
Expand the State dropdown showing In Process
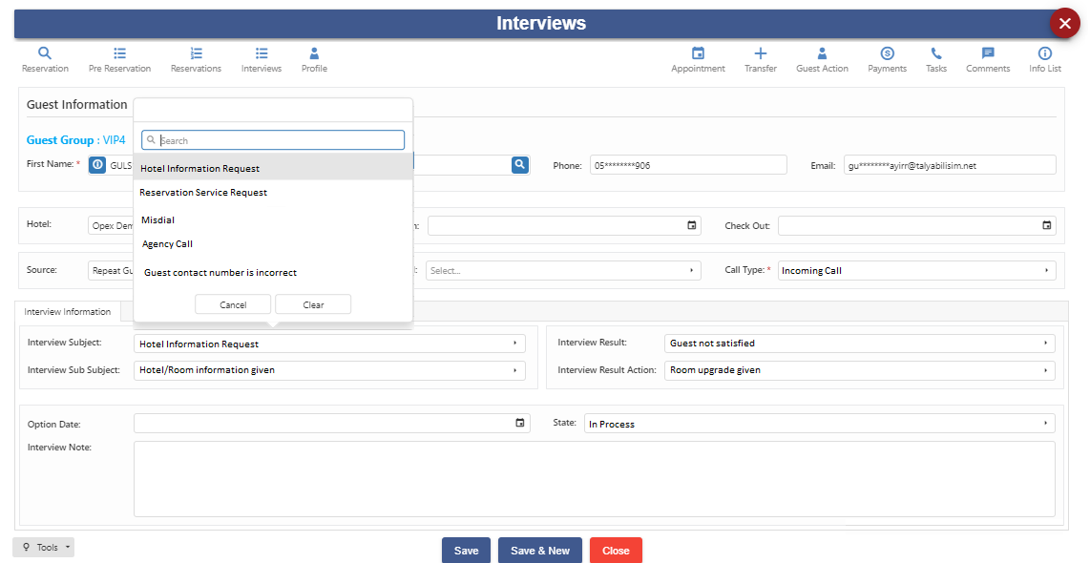[820, 424]
